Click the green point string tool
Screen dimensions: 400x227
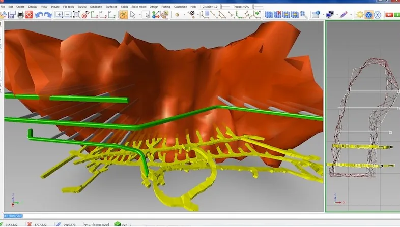[x=240, y=15]
